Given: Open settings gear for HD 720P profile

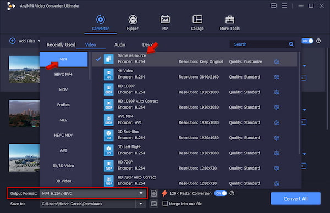Looking at the screenshot, I should 277,168.
